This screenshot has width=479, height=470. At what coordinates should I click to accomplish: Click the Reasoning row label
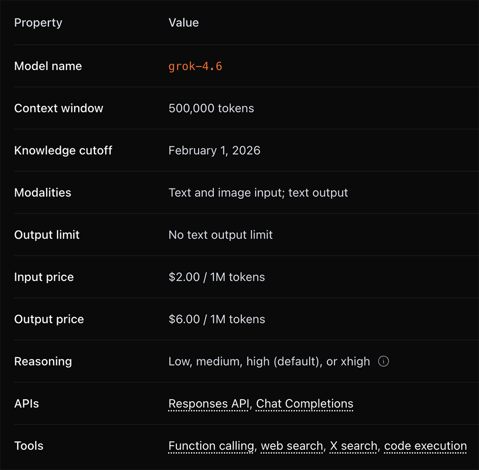[x=43, y=361]
